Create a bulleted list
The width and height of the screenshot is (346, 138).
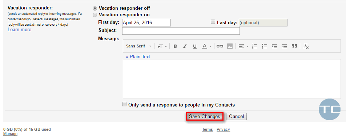tap(265, 46)
